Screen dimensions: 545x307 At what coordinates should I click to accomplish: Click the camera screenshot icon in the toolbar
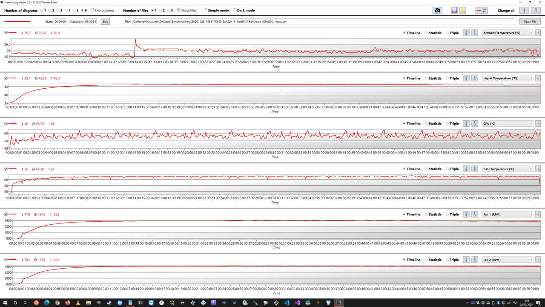437,10
